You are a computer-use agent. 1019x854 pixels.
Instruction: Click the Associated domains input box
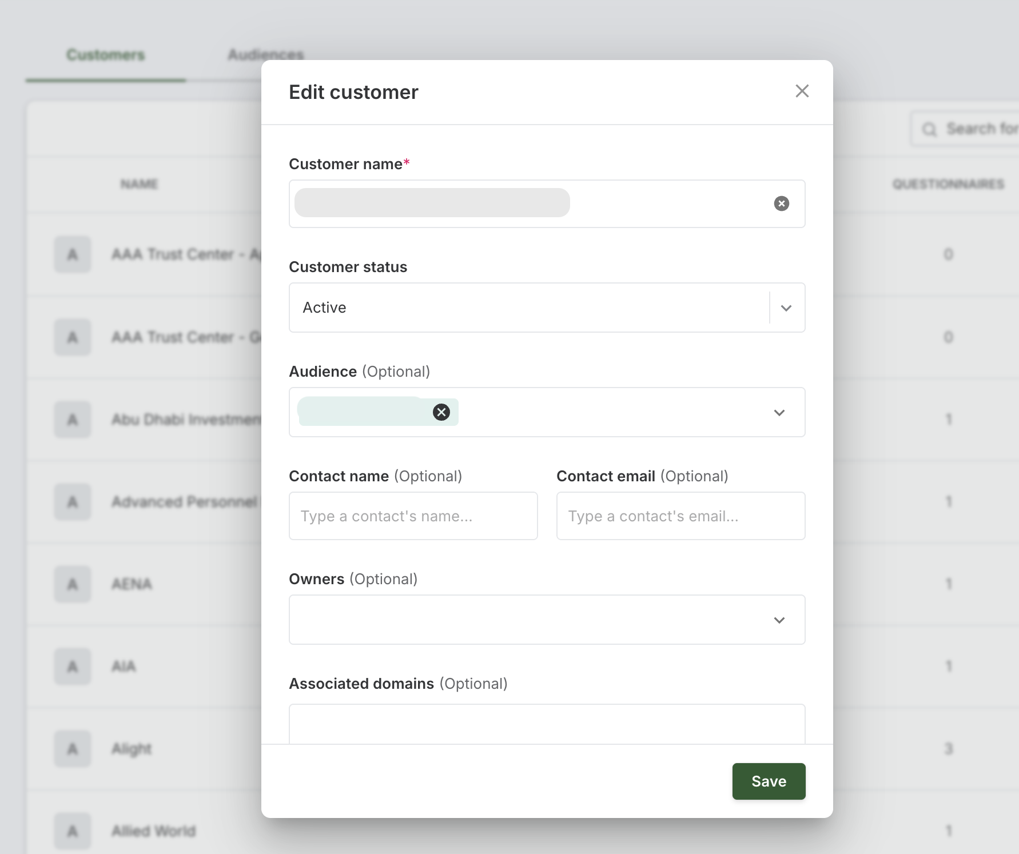pos(547,724)
